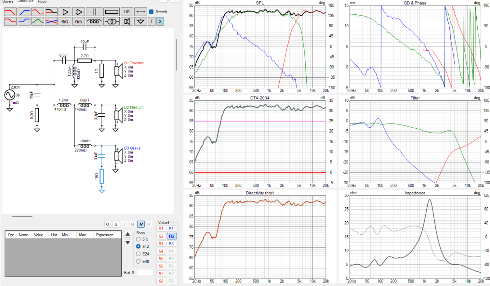Insert a transformer component
Screen dimensions: 490x286
coord(112,21)
